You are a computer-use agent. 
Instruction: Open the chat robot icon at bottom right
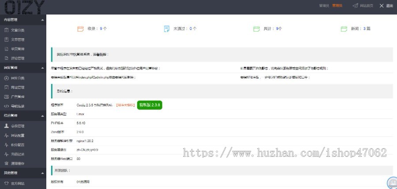[x=392, y=183]
